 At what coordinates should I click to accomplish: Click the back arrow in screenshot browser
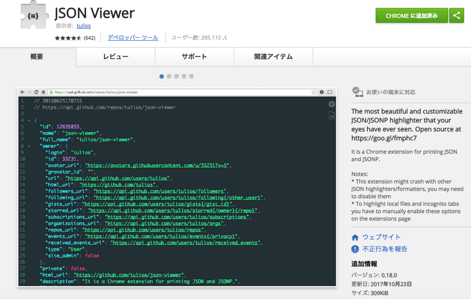coord(22,92)
